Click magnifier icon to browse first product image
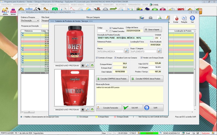 click(x=87, y=66)
